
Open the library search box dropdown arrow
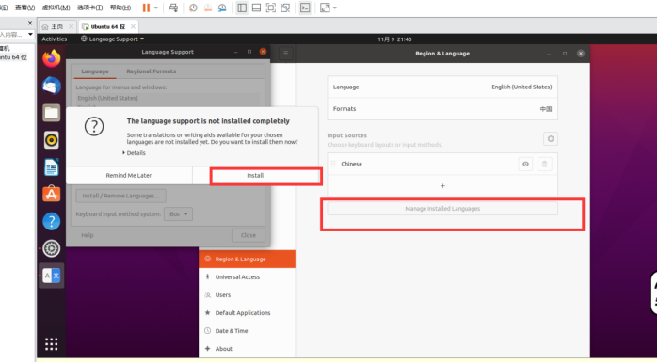point(30,35)
